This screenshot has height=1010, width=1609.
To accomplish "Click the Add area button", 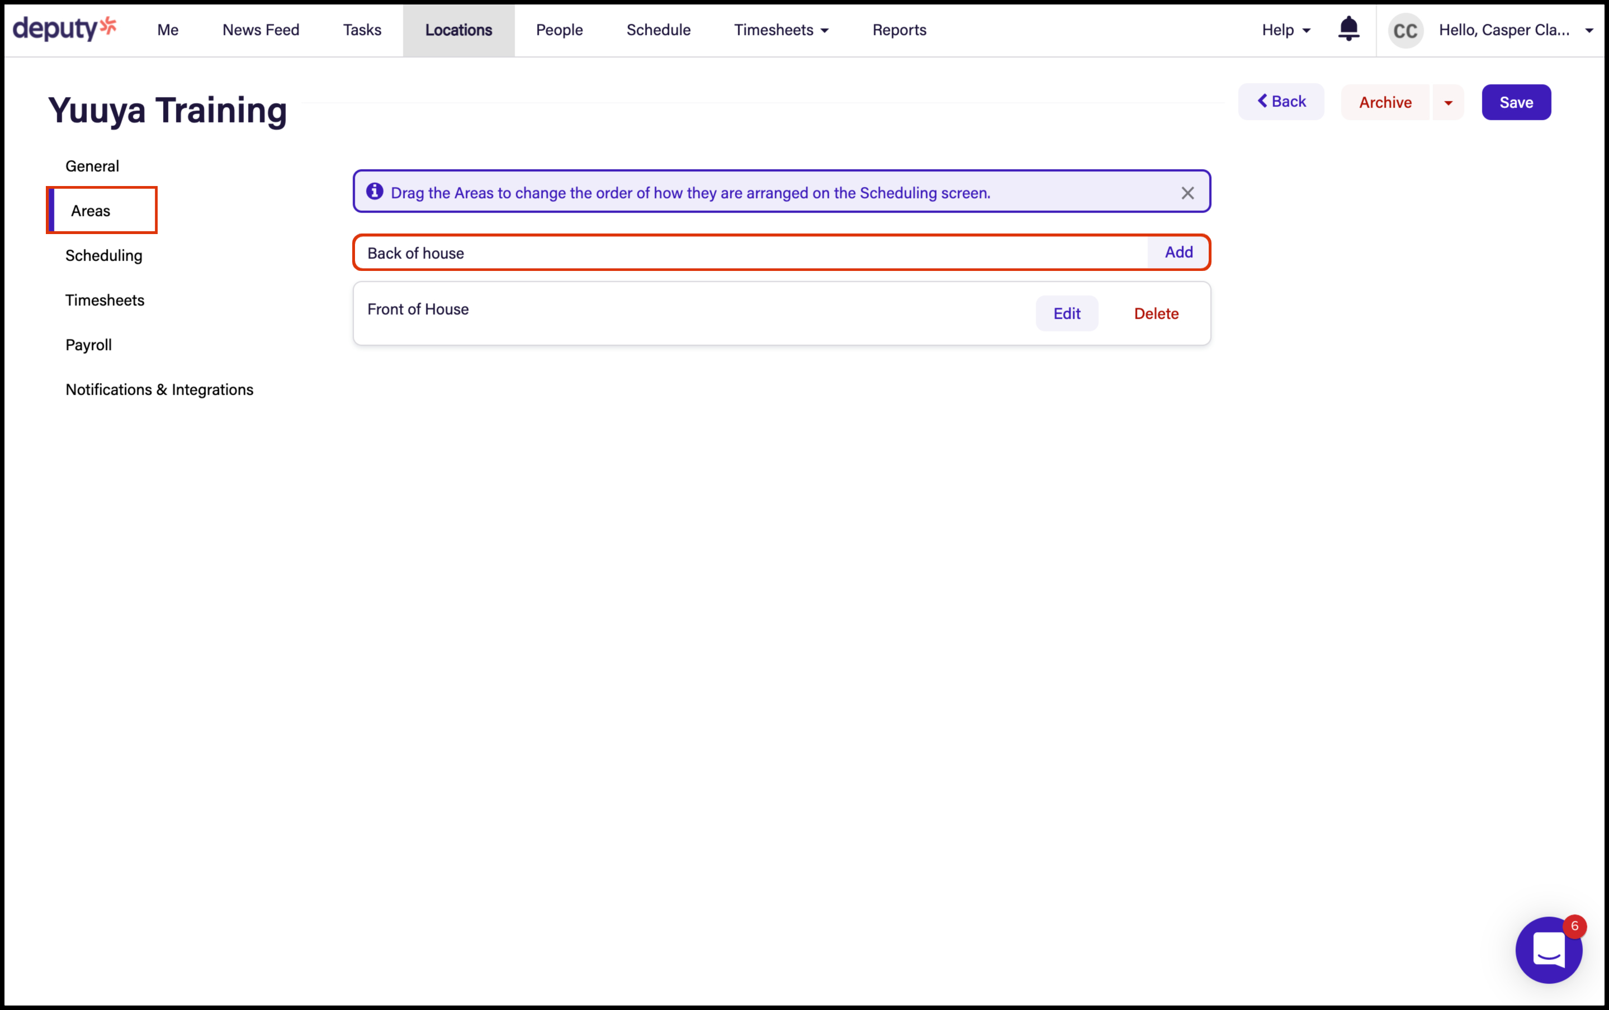I will 1178,252.
